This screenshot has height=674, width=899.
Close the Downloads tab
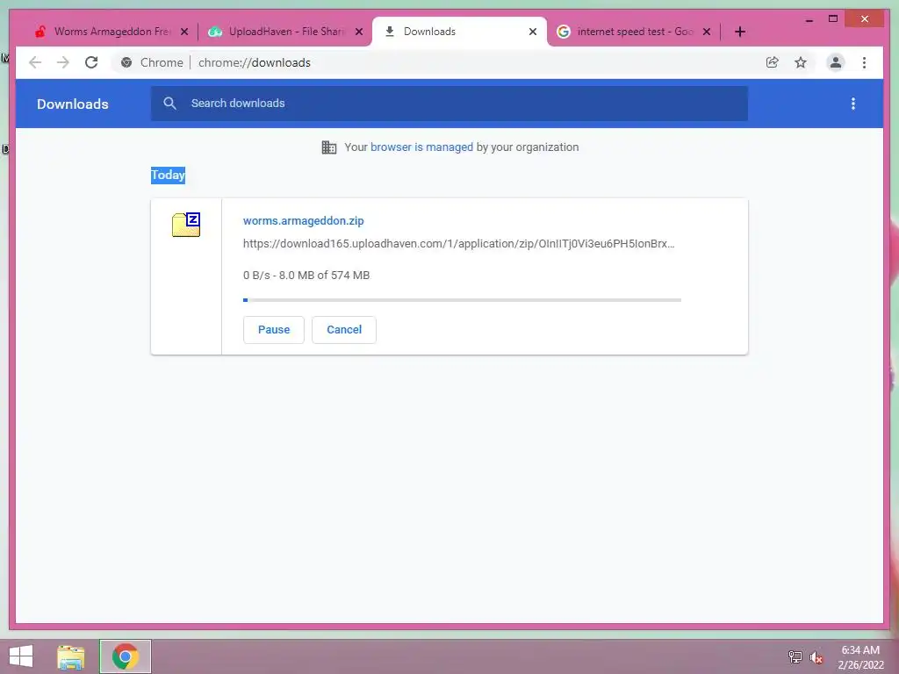tap(533, 32)
